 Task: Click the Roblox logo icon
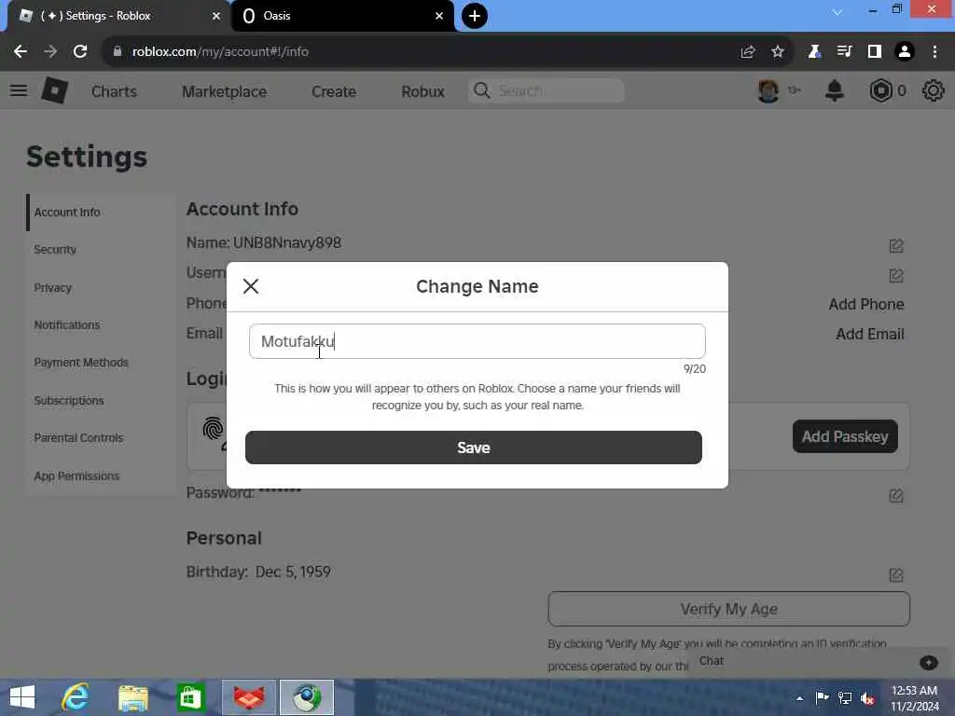[54, 90]
